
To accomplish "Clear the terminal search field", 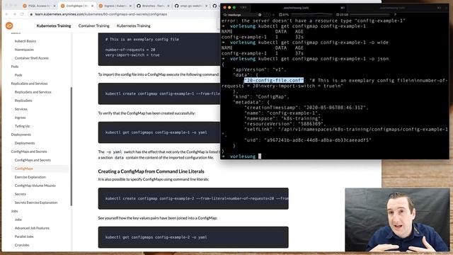I will (x=260, y=15).
